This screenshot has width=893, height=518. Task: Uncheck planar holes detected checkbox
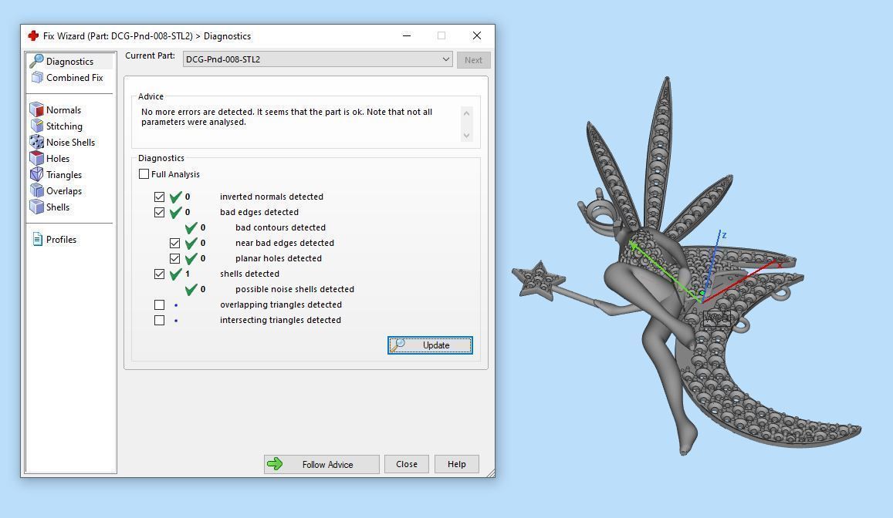175,259
